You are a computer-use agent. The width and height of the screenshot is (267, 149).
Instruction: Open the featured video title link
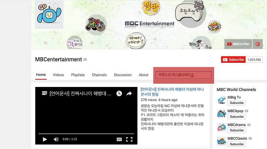click(172, 92)
